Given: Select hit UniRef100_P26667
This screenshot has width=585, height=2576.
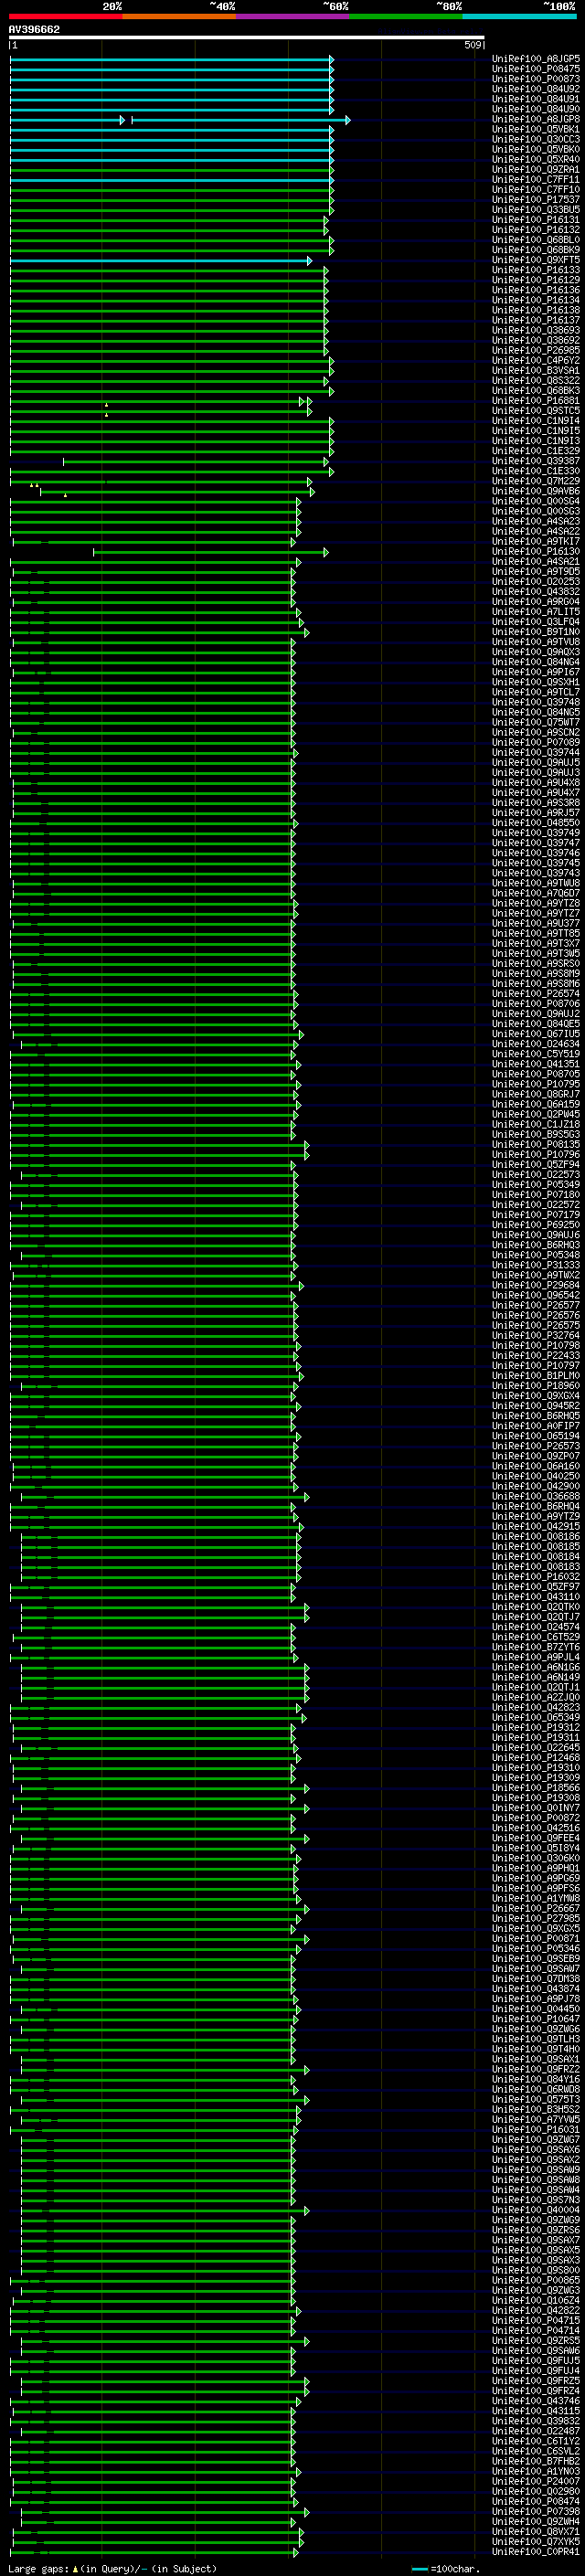Looking at the screenshot, I should (x=536, y=1909).
